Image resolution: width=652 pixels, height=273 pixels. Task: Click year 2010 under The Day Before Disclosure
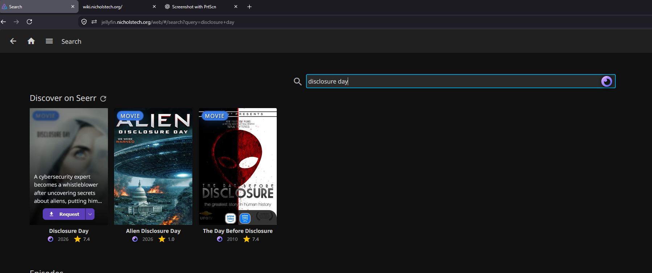[x=232, y=239]
